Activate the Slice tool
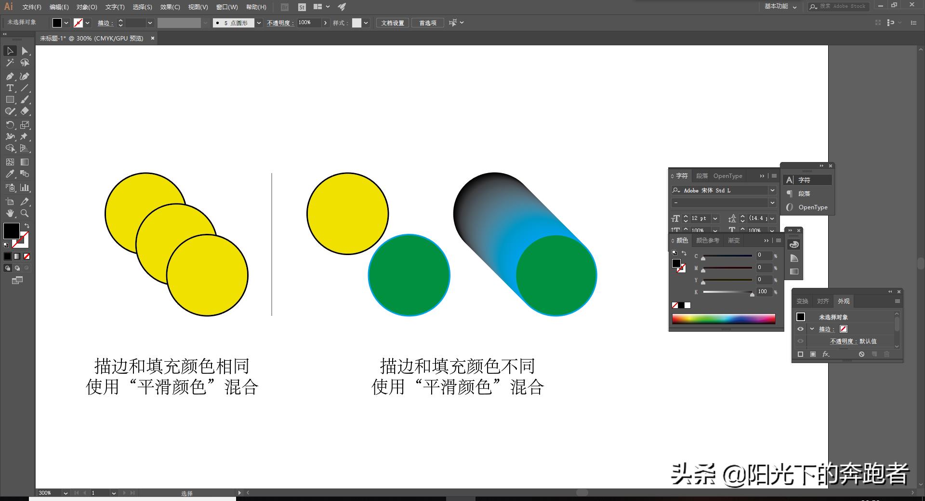This screenshot has width=925, height=501. click(x=25, y=202)
